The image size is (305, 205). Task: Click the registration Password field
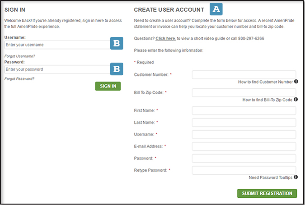[244, 158]
